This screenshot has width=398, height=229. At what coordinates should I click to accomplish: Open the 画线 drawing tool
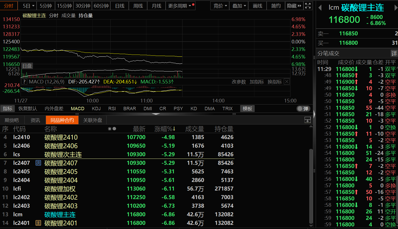258,6
